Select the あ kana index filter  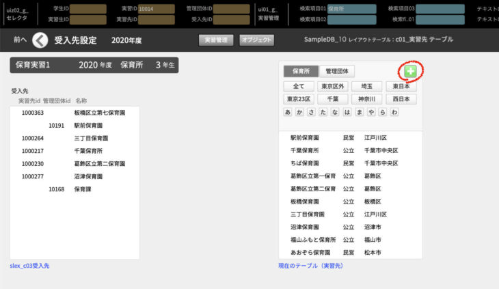tap(288, 112)
